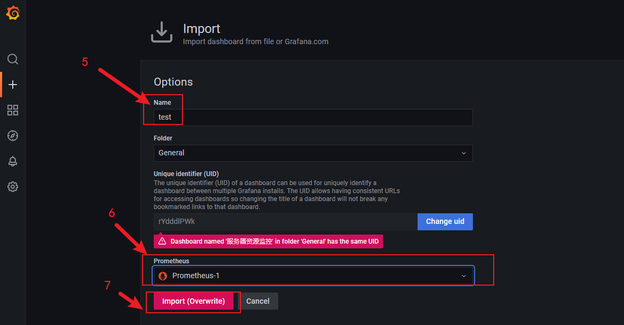The height and width of the screenshot is (325, 624).
Task: Cancel the dashboard import
Action: click(258, 301)
